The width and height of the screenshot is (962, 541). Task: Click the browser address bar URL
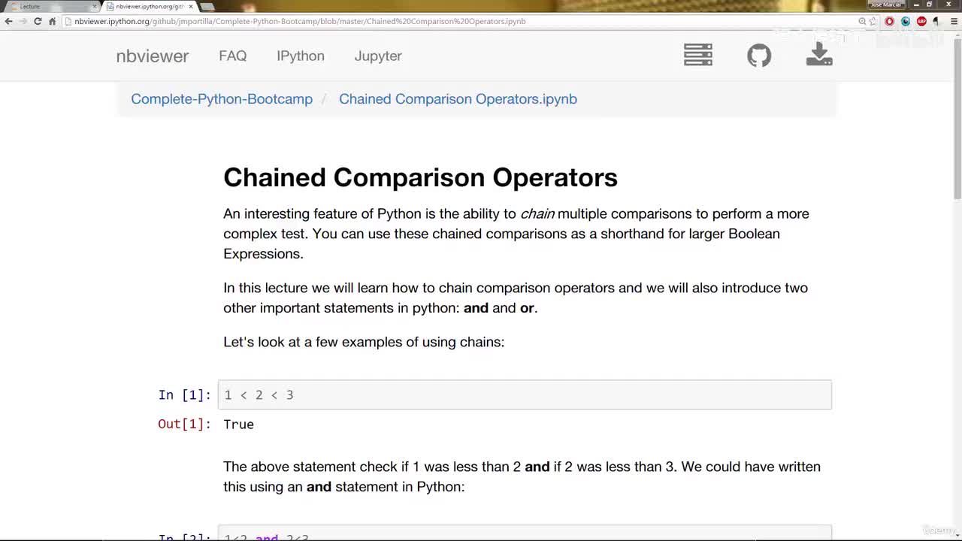coord(301,21)
